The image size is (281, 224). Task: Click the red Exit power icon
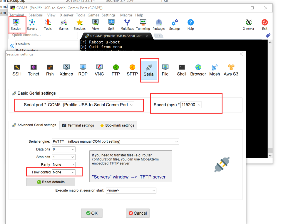(x=265, y=25)
